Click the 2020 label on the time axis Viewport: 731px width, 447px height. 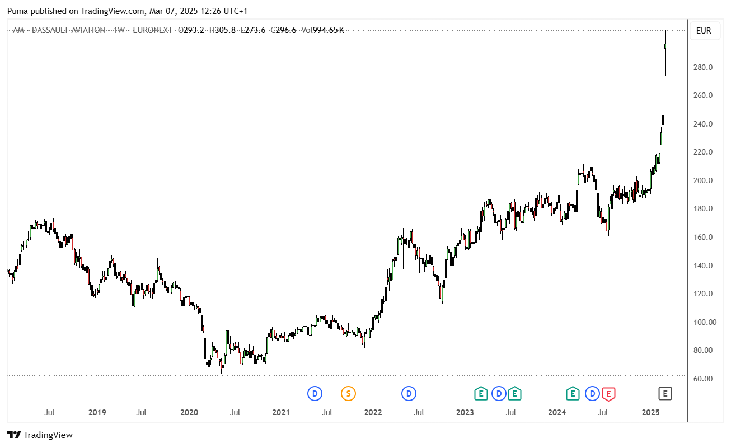[x=189, y=413]
